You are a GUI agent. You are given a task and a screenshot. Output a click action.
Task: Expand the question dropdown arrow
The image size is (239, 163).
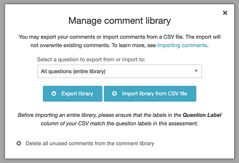196,71
